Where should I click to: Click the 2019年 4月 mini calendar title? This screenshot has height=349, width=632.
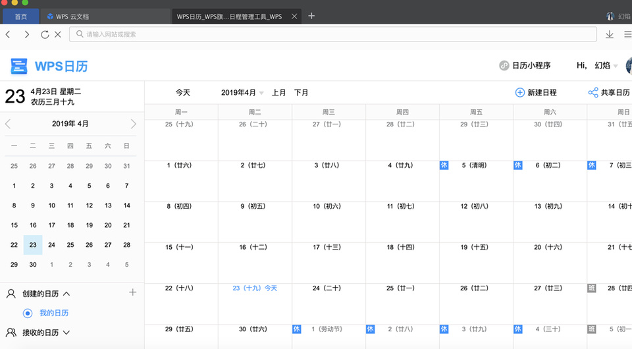tap(70, 124)
